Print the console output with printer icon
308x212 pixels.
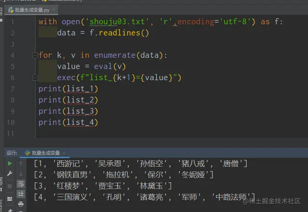[21, 204]
